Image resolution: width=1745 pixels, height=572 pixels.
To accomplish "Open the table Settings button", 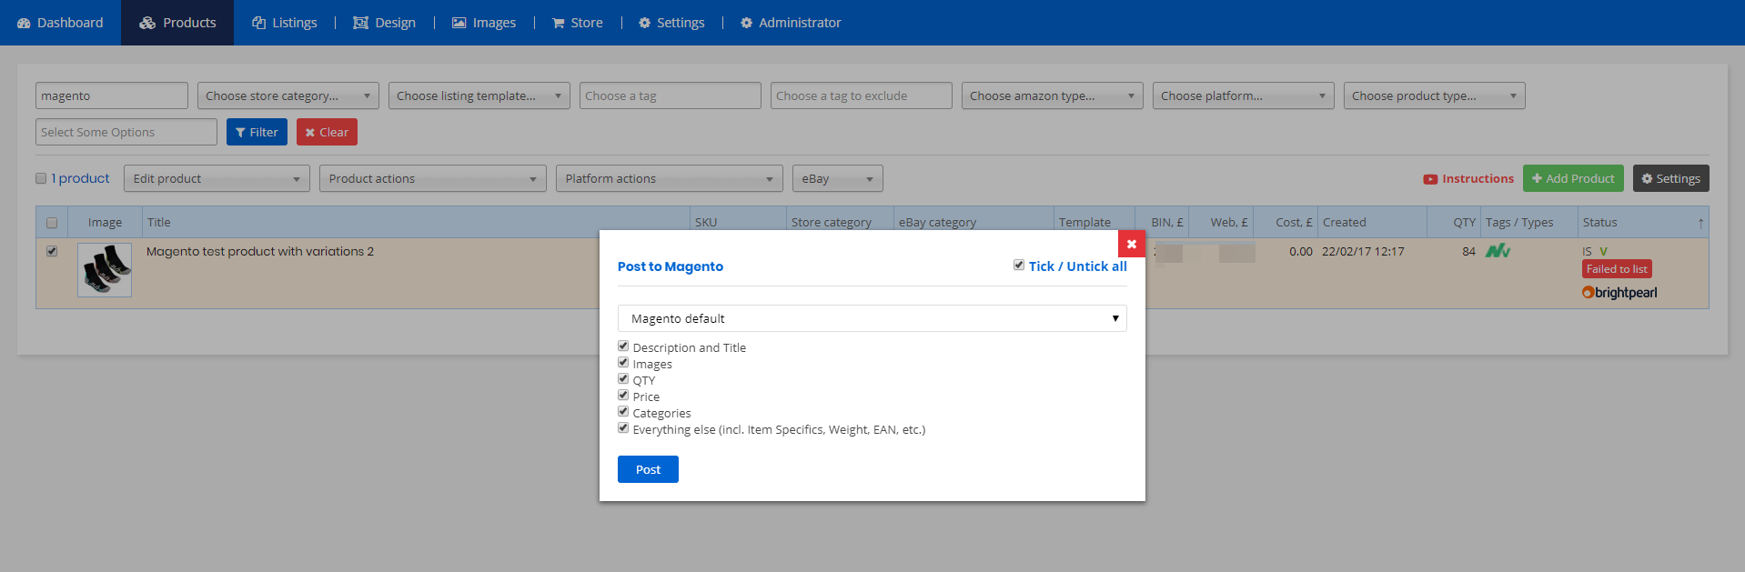I will click(x=1670, y=178).
